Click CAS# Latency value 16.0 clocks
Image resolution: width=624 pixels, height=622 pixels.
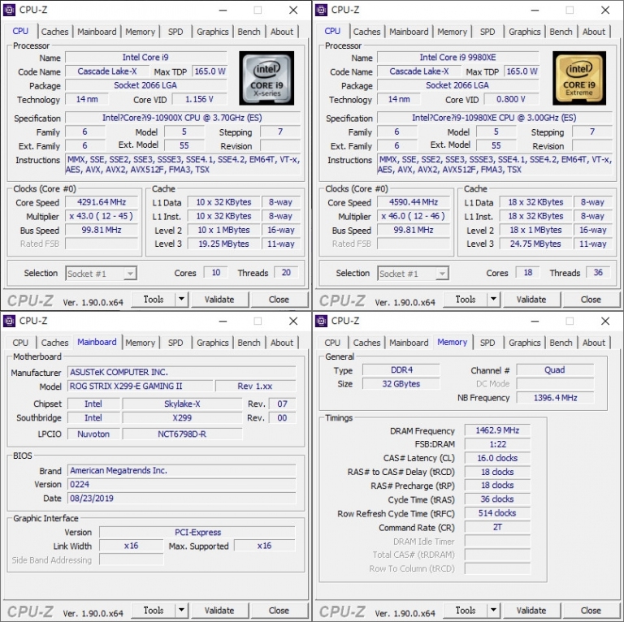pyautogui.click(x=497, y=458)
